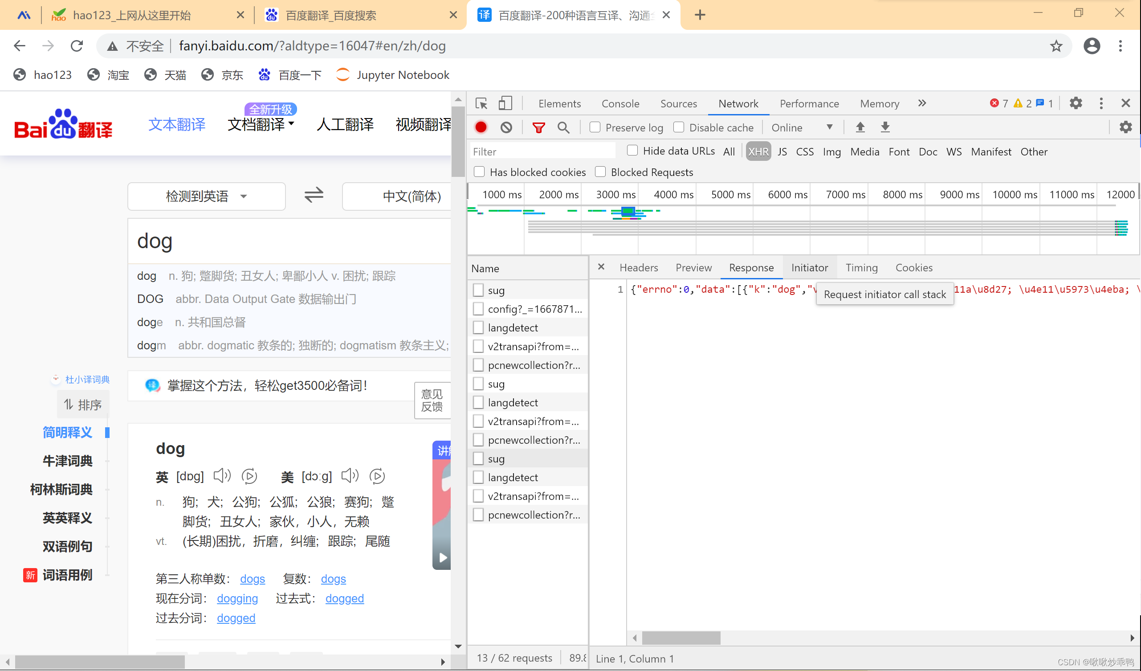The height and width of the screenshot is (671, 1141).
Task: Click the Baidu Translate logo
Action: coord(63,124)
